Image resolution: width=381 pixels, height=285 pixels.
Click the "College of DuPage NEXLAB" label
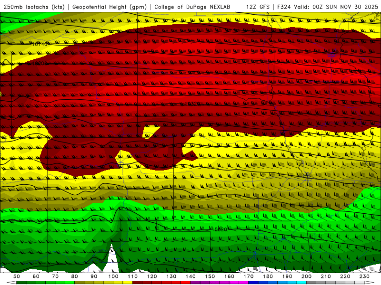click(192, 7)
